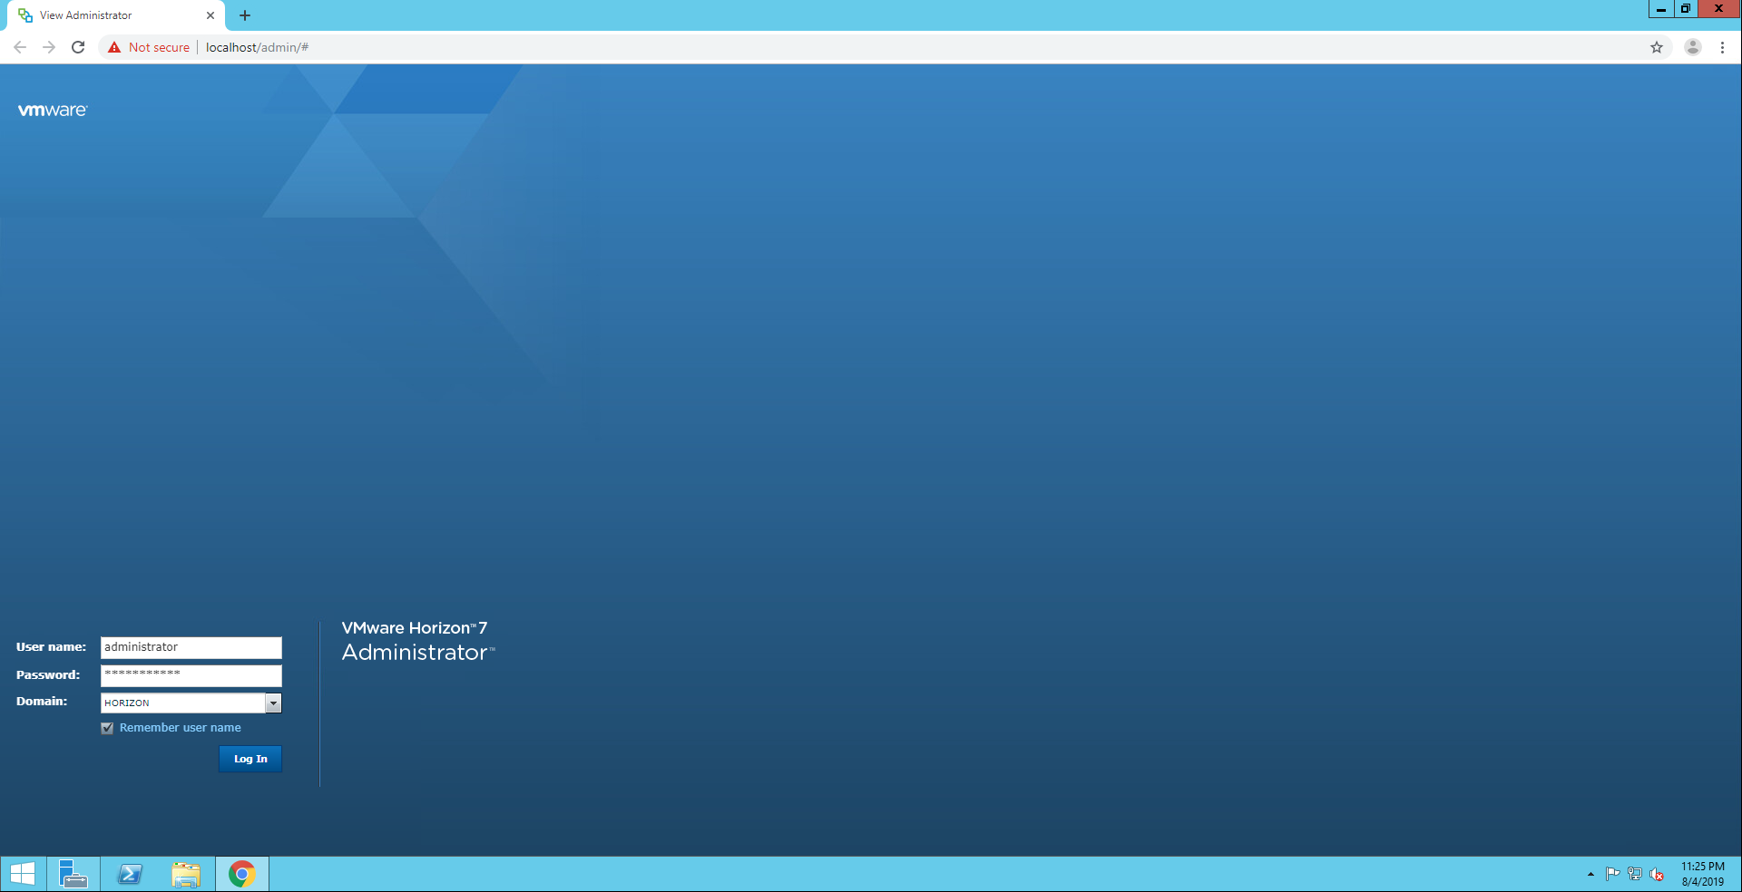The width and height of the screenshot is (1742, 892).
Task: Click the Password input field
Action: 191,675
